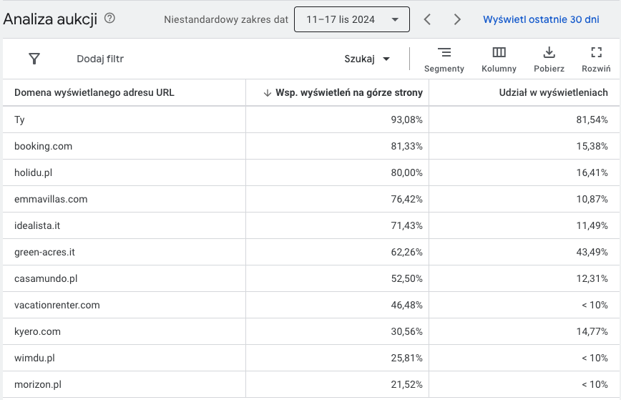Select the booking.com row
The width and height of the screenshot is (621, 400).
[x=44, y=146]
